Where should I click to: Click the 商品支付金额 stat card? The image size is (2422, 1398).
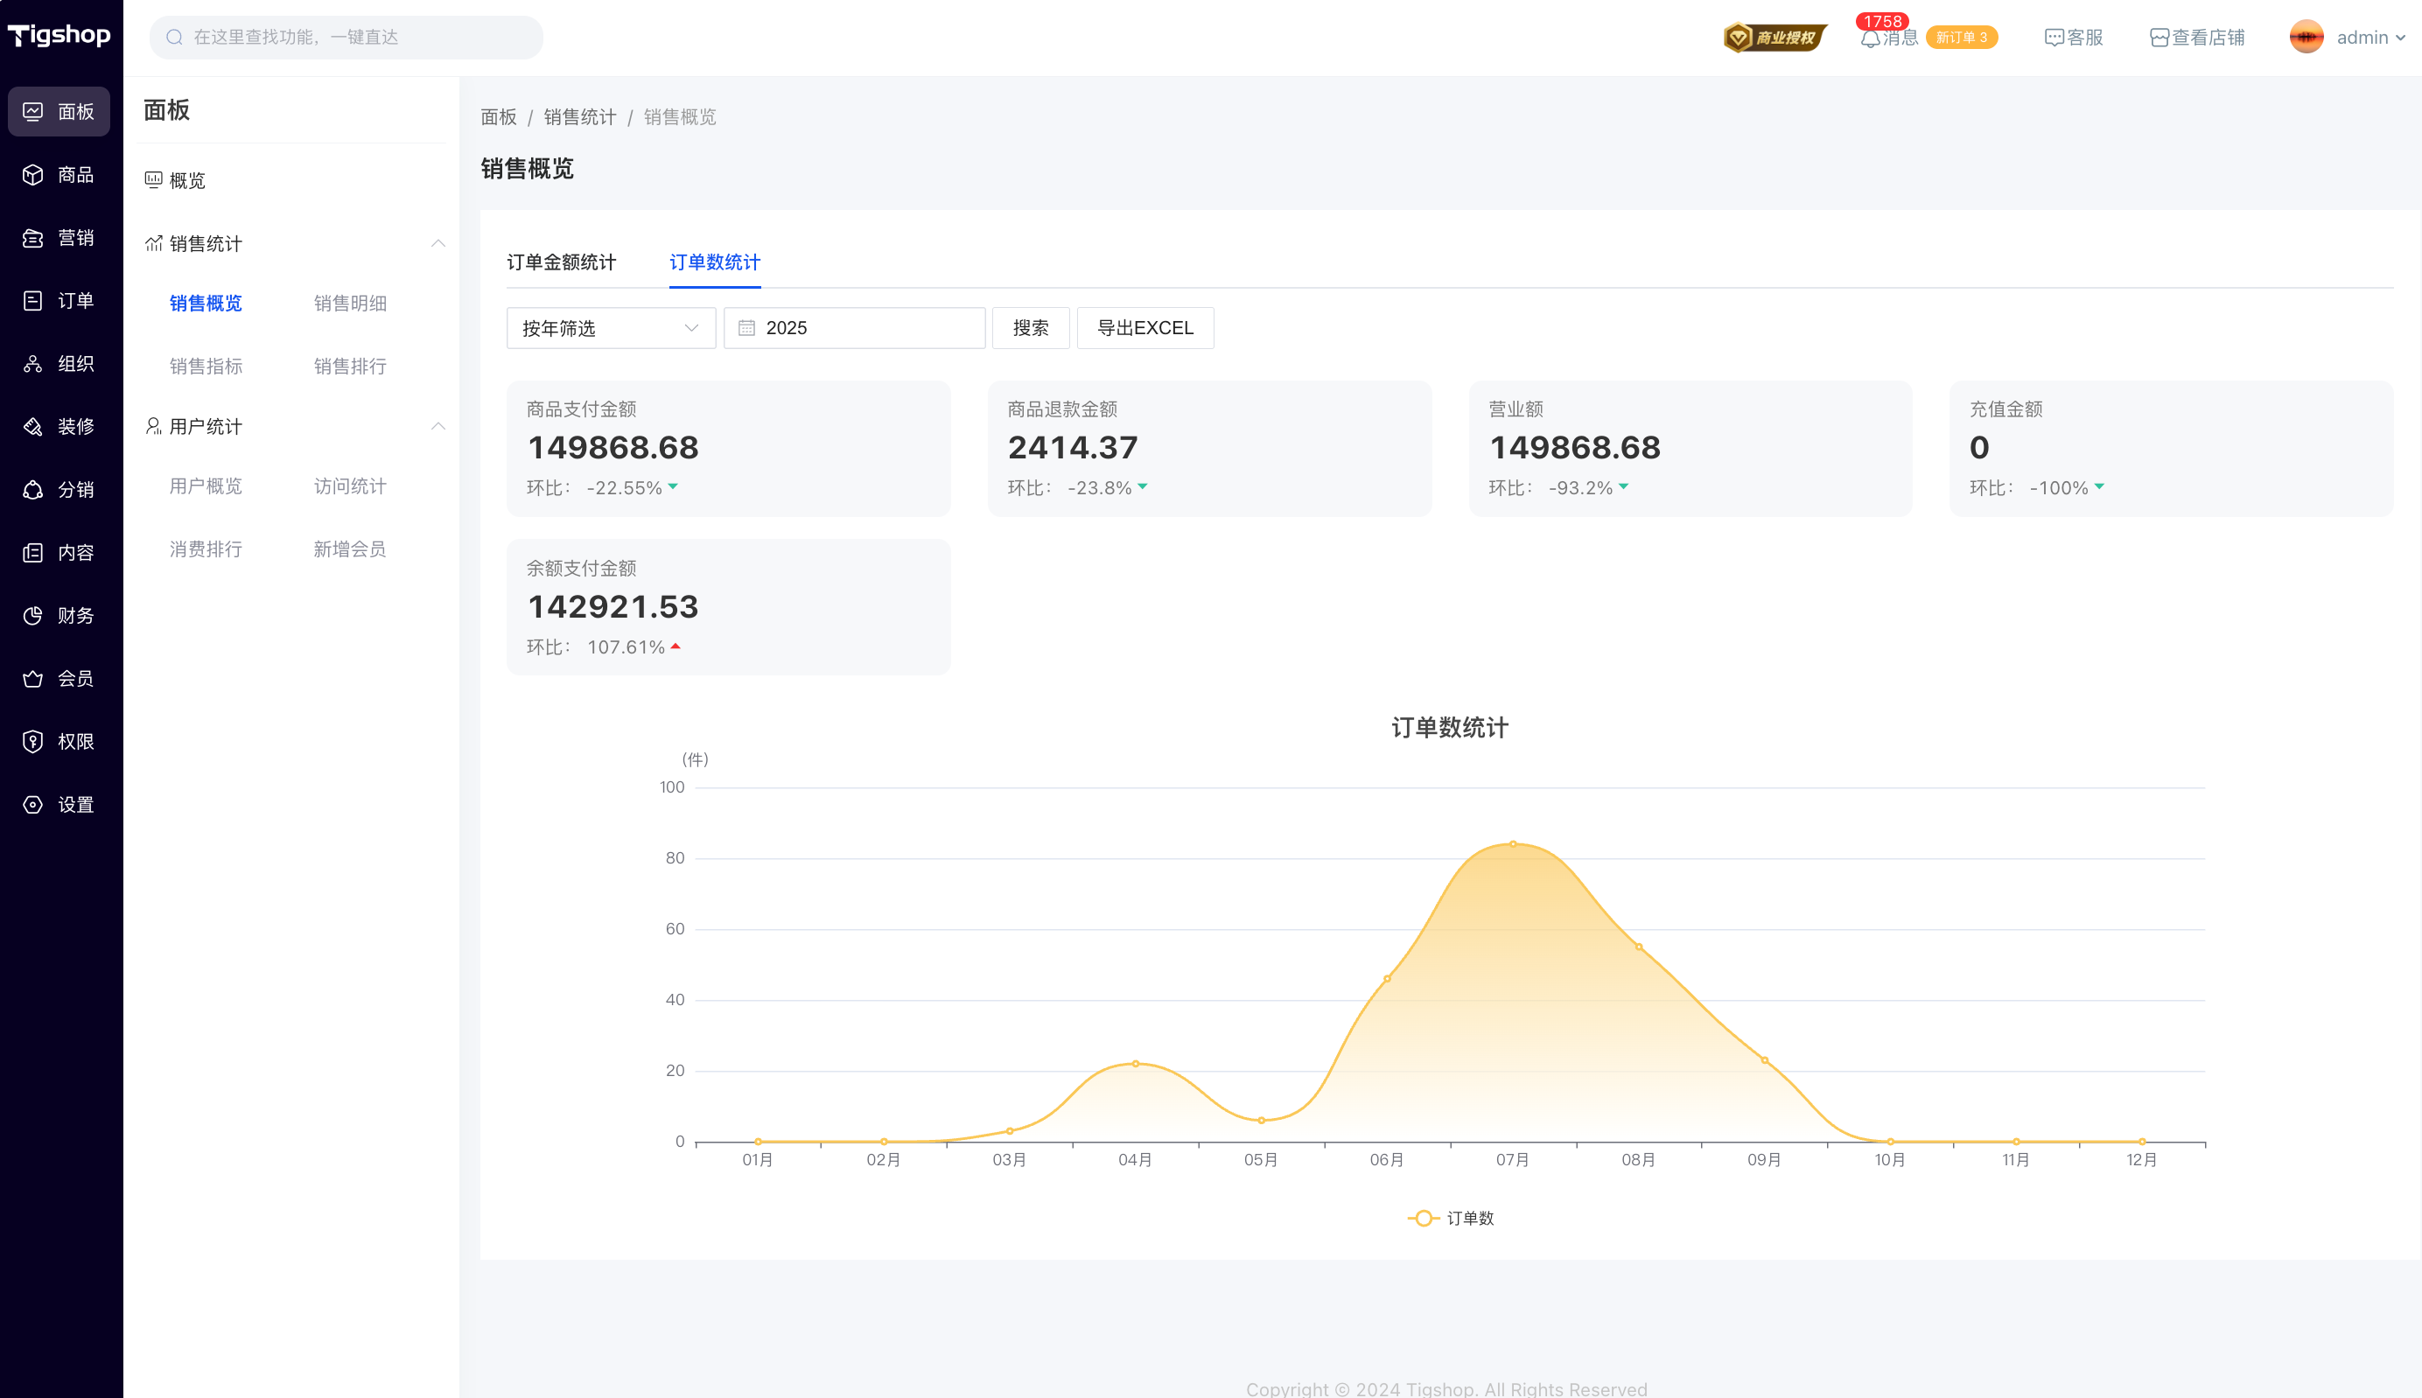click(728, 449)
